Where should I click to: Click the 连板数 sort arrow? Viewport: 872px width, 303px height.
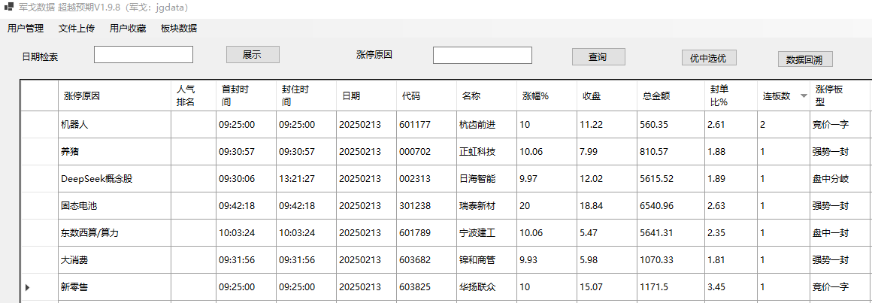pos(803,96)
